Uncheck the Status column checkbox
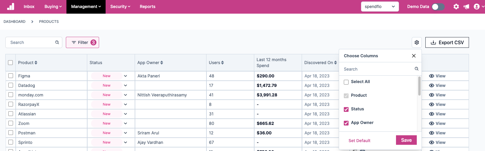 346,109
